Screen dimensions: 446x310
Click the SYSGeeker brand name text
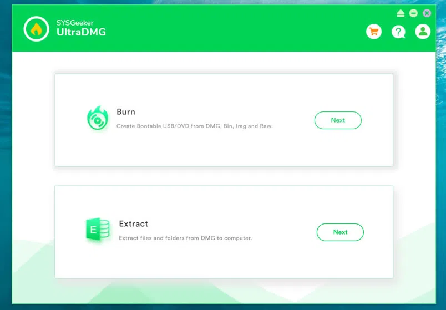point(74,23)
